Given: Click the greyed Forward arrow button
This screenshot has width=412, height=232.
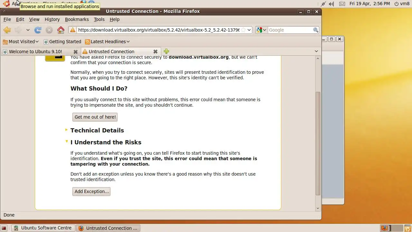Looking at the screenshot, I should (18, 30).
